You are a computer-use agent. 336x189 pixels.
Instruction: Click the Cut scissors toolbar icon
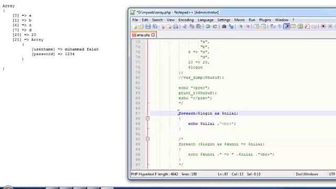[x=185, y=27]
